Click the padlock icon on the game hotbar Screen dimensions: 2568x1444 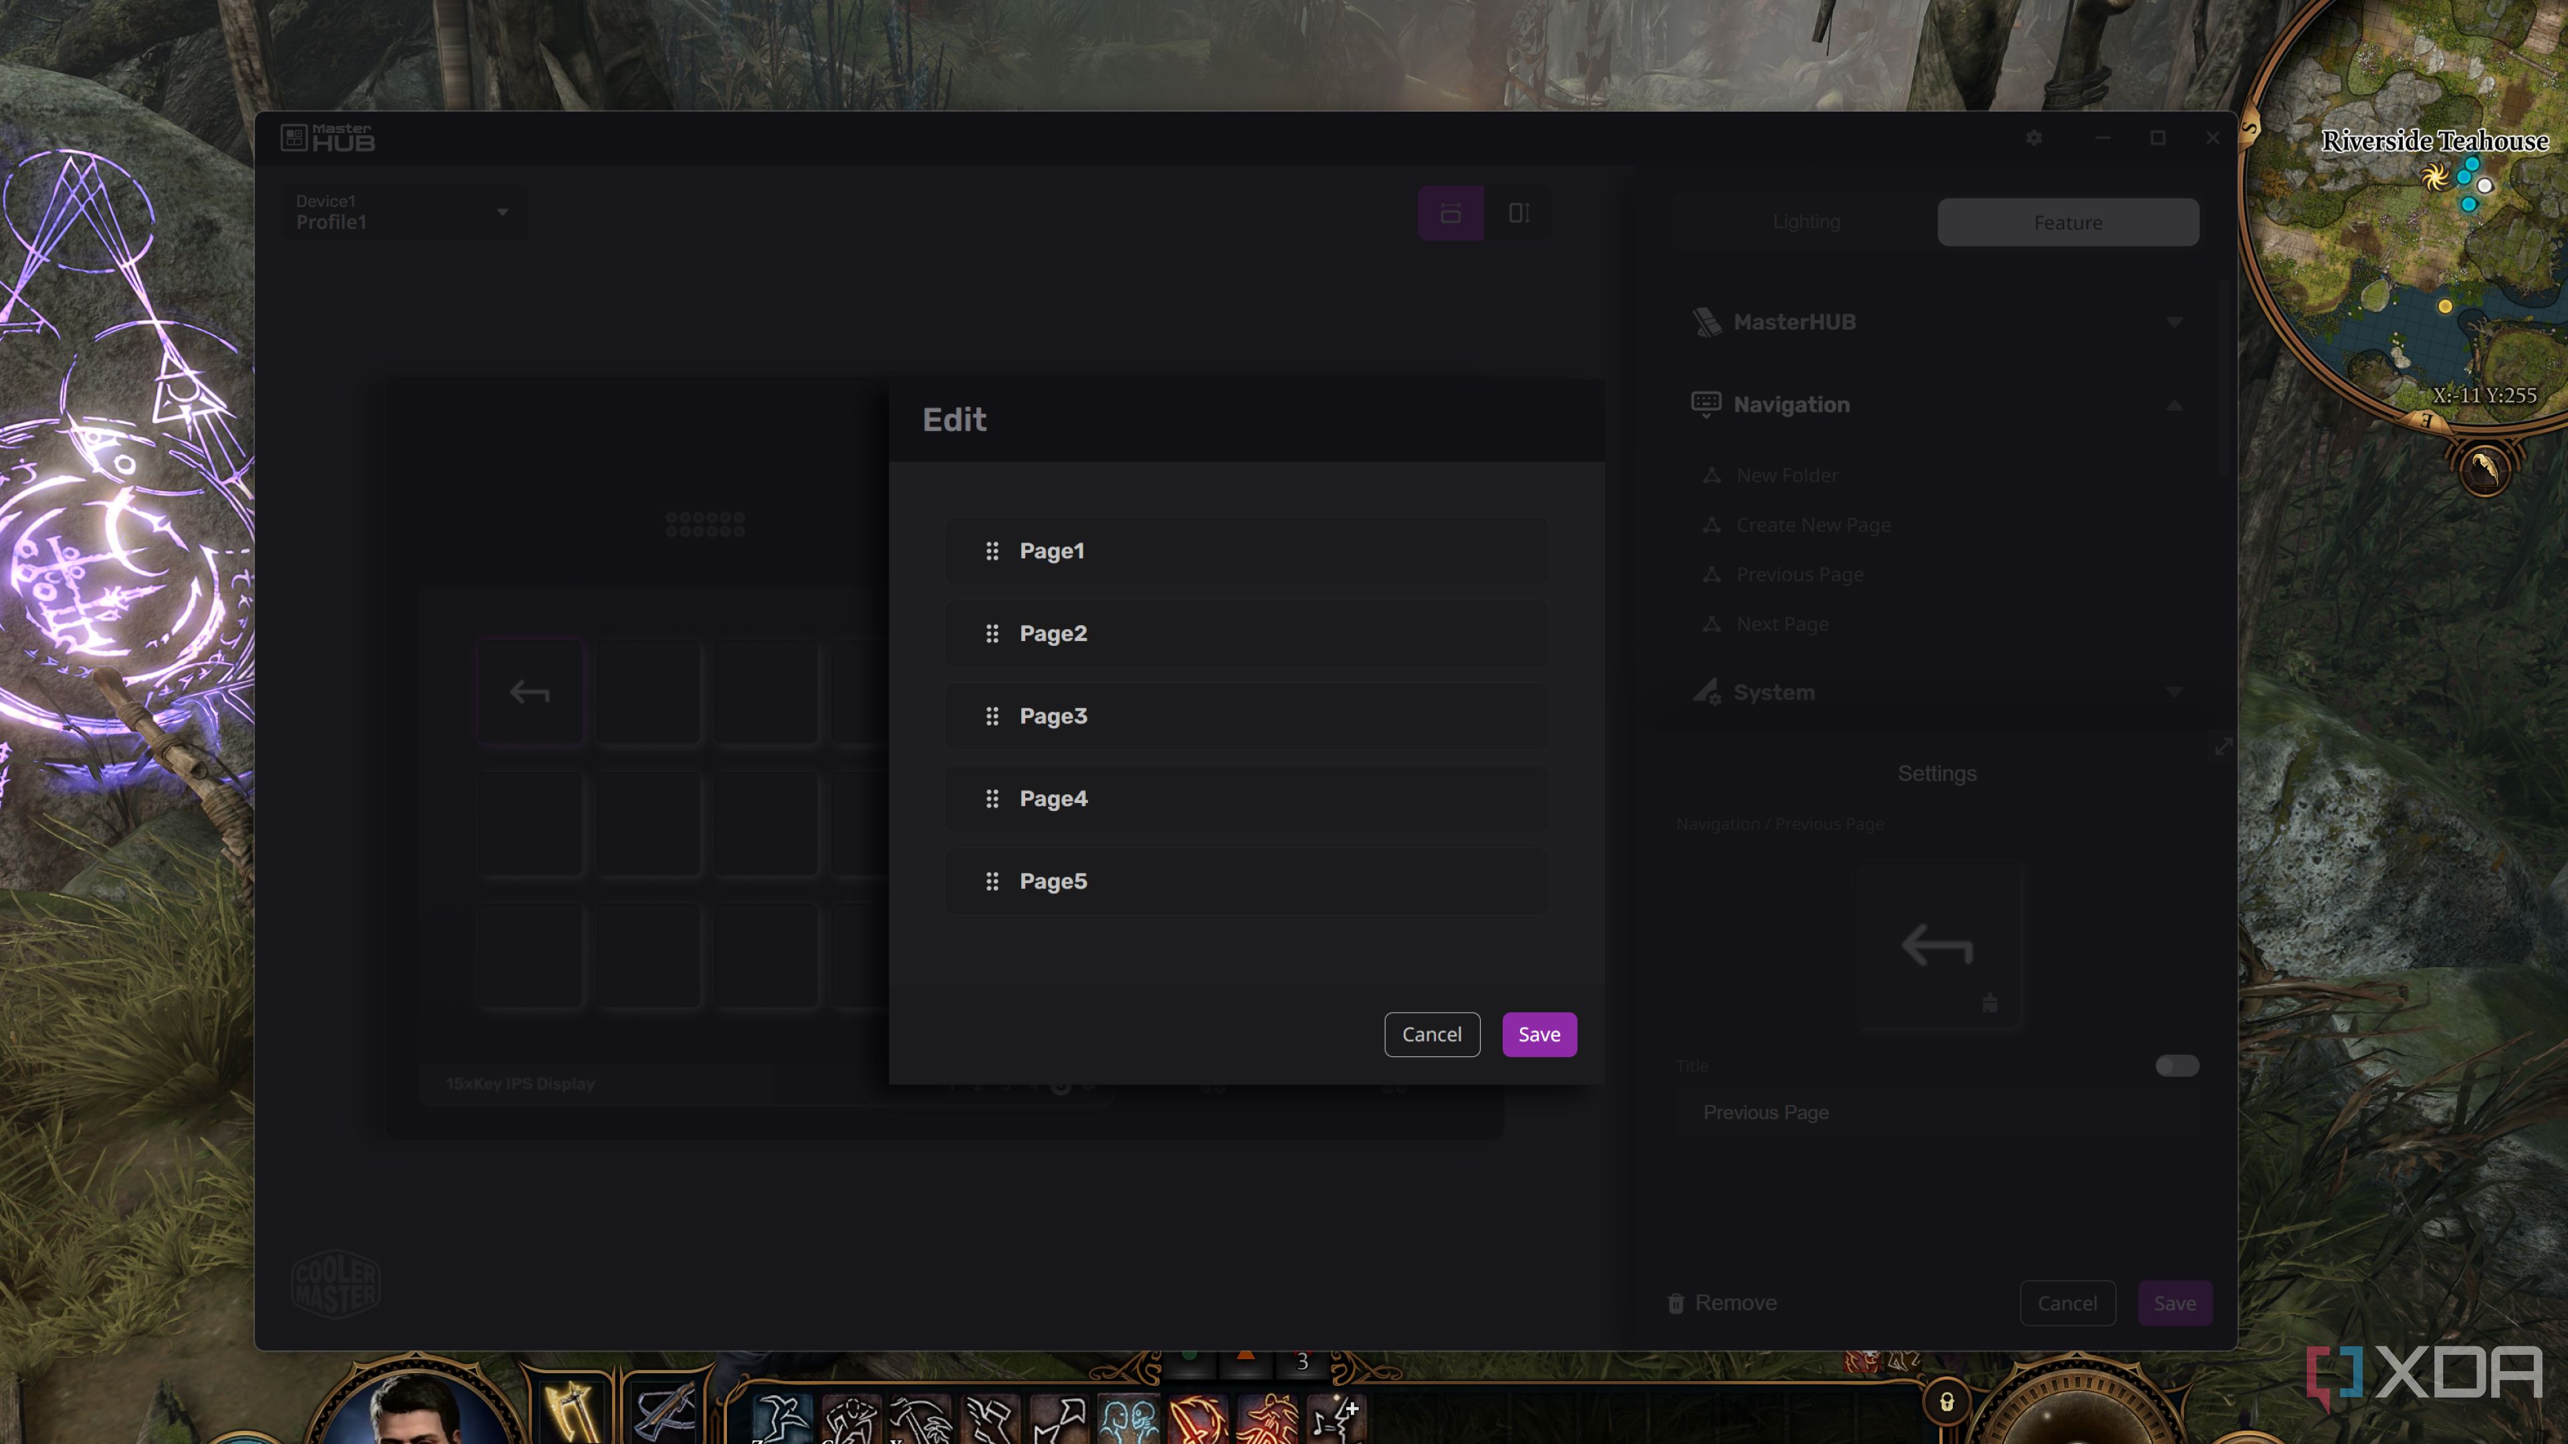(x=1946, y=1403)
